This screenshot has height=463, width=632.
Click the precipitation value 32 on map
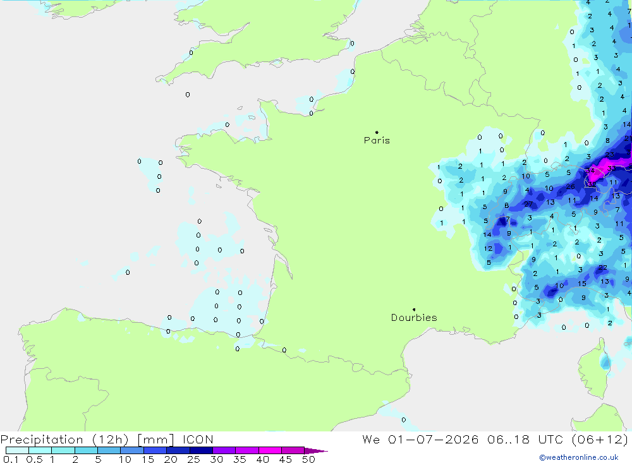tap(592, 184)
